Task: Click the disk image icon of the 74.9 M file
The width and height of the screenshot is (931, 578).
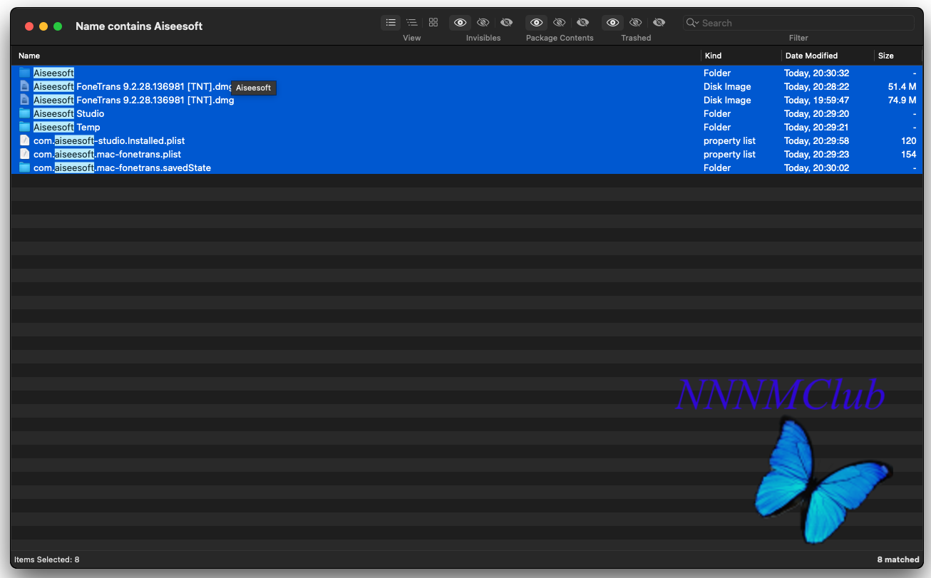Action: coord(25,100)
